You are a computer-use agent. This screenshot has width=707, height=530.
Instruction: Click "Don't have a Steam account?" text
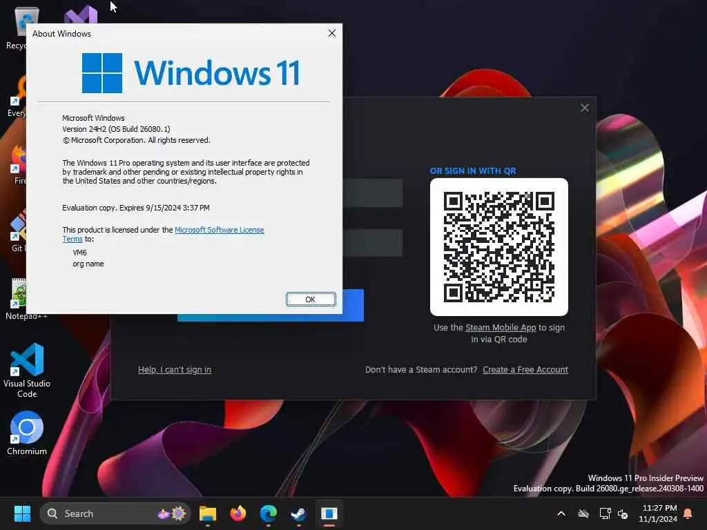[x=421, y=370]
